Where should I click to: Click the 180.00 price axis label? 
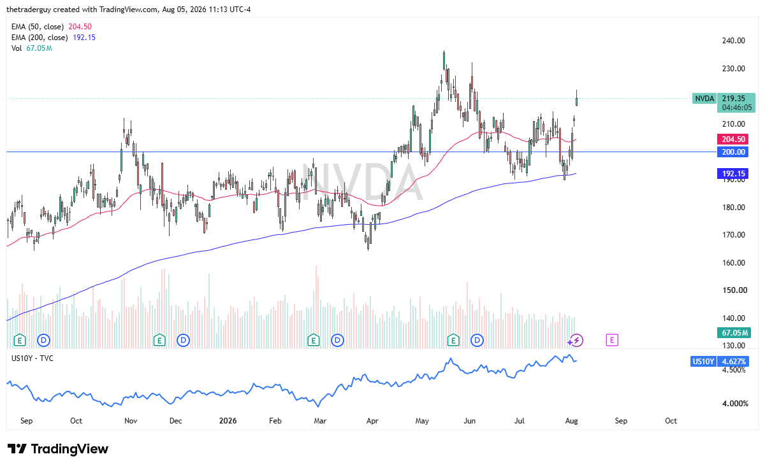(x=734, y=208)
